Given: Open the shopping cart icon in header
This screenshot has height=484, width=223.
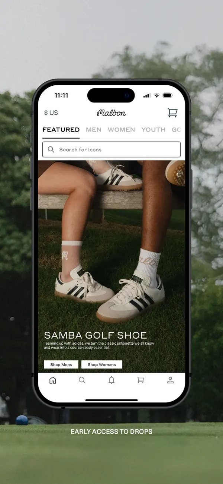Looking at the screenshot, I should [172, 113].
